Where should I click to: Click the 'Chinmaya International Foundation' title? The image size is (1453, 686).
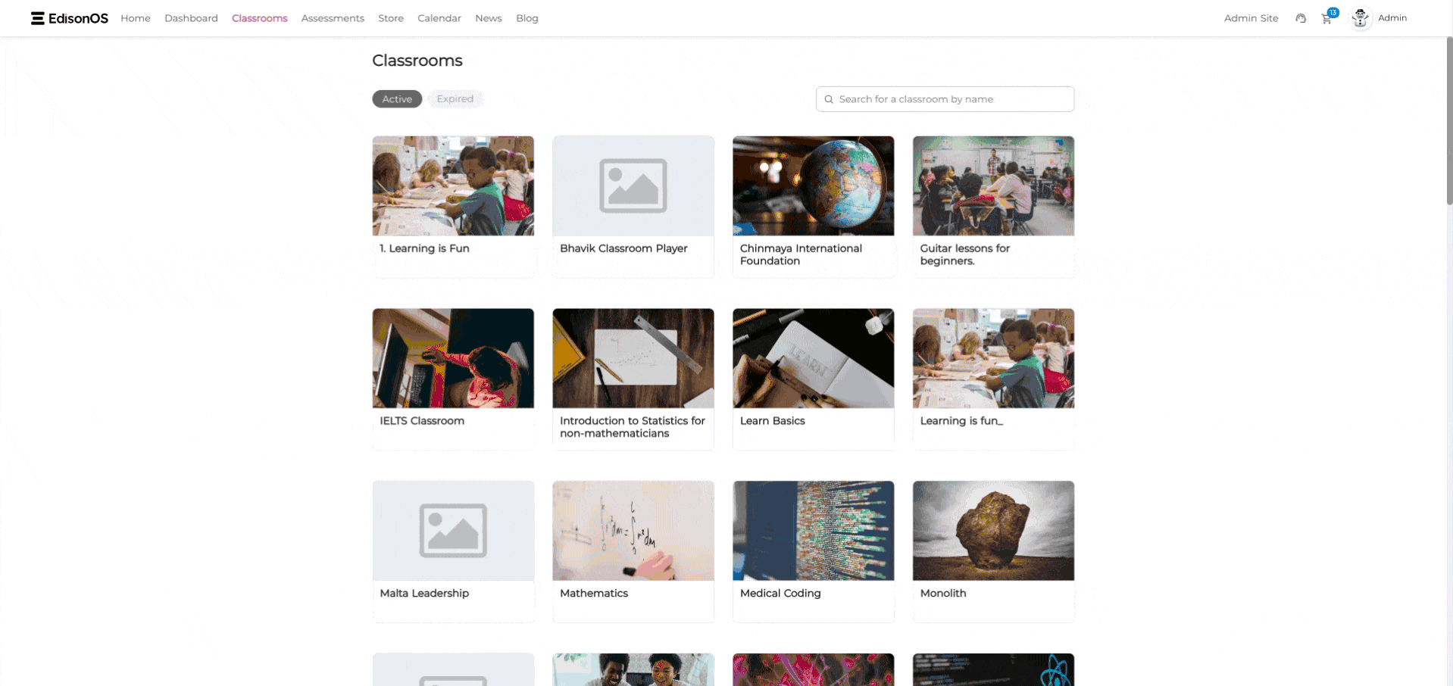coord(801,254)
